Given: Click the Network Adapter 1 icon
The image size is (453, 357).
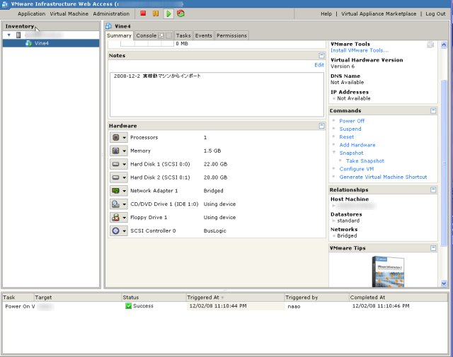Looking at the screenshot, I should (x=115, y=190).
